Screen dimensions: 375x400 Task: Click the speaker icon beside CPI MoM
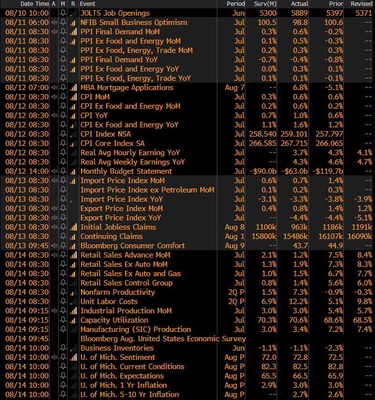click(54, 97)
